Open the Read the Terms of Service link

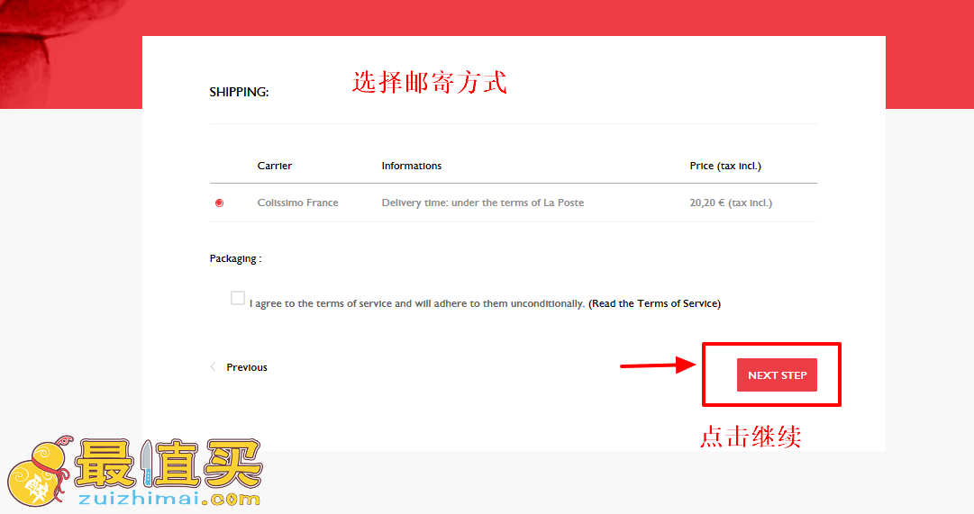pos(655,303)
